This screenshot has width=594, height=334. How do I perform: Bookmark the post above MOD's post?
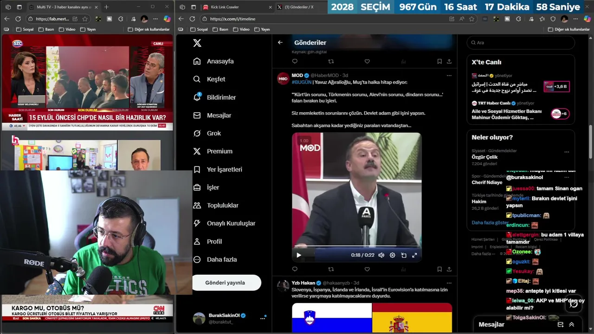(x=439, y=61)
